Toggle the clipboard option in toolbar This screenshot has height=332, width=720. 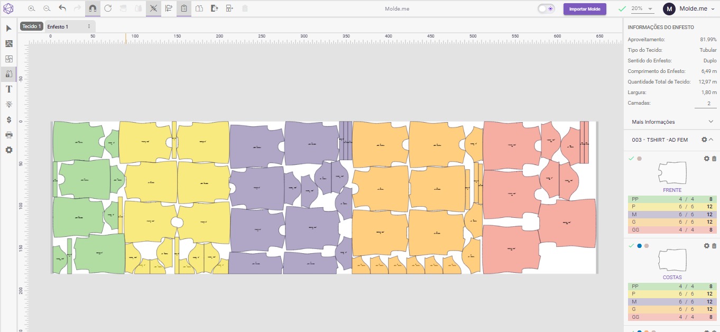point(184,8)
